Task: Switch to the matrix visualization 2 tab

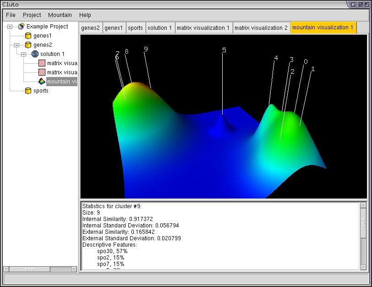Action: [261, 28]
